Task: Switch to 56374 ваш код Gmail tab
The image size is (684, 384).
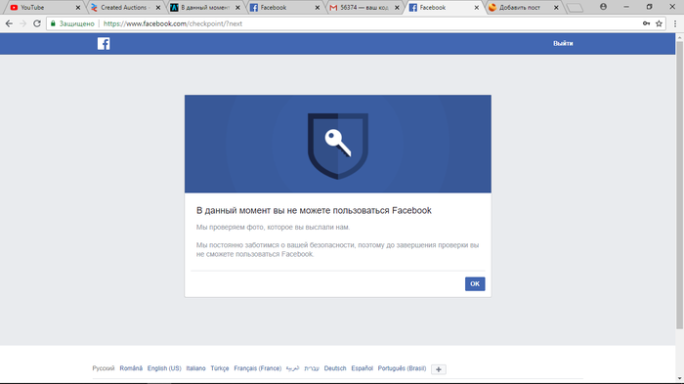Action: point(364,8)
